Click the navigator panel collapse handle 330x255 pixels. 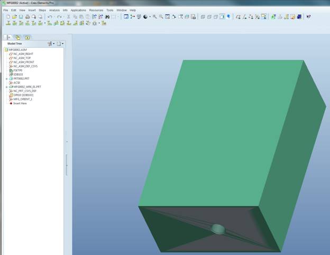point(67,141)
